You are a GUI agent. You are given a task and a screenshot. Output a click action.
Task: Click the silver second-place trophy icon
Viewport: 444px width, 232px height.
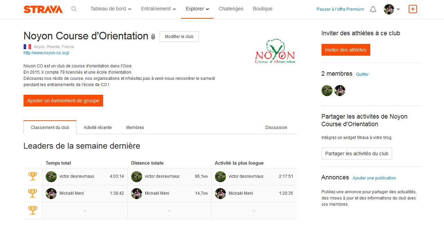(x=33, y=193)
